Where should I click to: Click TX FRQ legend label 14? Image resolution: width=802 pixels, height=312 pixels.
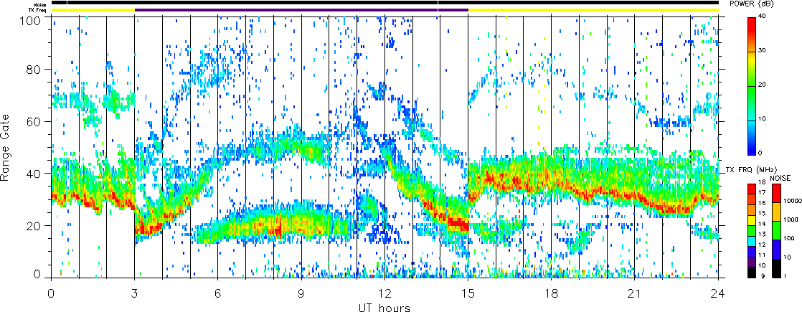[762, 224]
